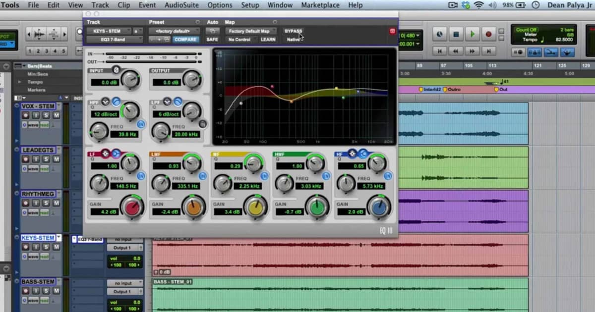Solo the VOX - STEM track
Image resolution: width=595 pixels, height=312 pixels.
(x=47, y=115)
